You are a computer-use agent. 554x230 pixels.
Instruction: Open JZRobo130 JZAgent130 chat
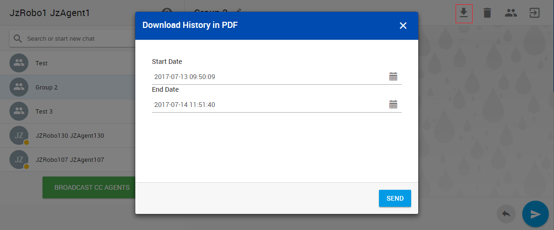pyautogui.click(x=69, y=136)
